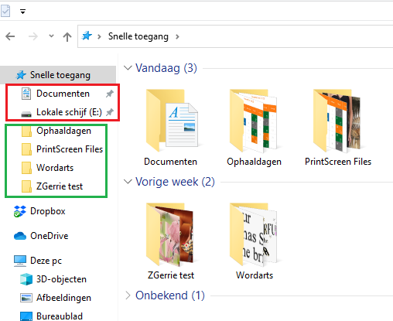The height and width of the screenshot is (321, 393).
Task: Click the 'Documenten' label under folder thumbnail
Action: coord(170,162)
